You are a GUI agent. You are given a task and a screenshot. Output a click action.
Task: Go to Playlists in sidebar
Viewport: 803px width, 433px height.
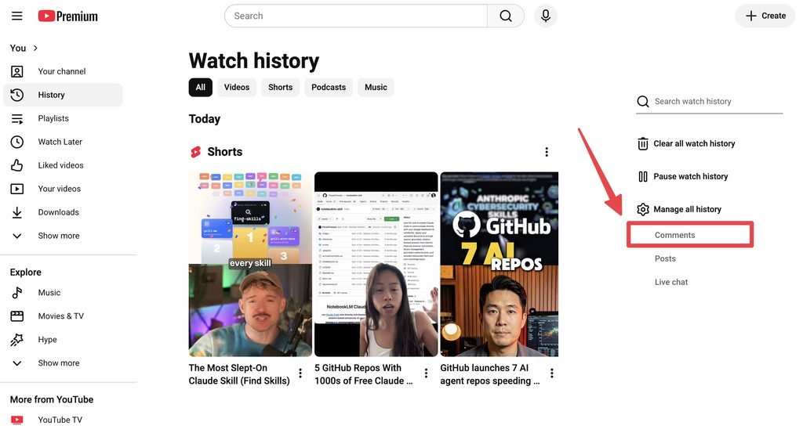click(x=53, y=118)
